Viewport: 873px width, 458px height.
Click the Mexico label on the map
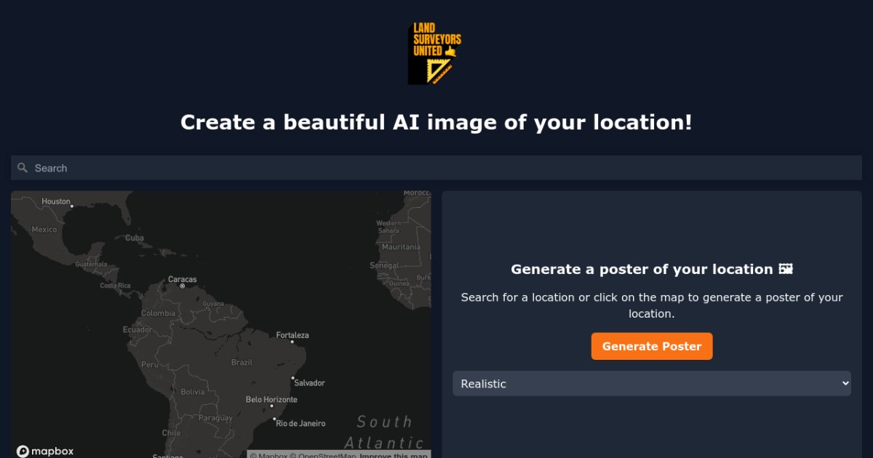[43, 229]
